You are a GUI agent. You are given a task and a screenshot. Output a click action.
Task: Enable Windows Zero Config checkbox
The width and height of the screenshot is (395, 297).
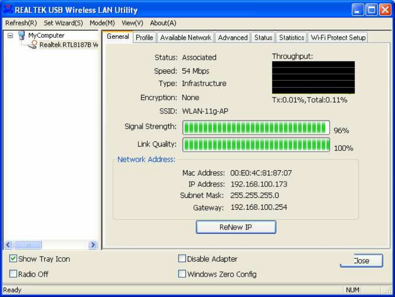[182, 274]
